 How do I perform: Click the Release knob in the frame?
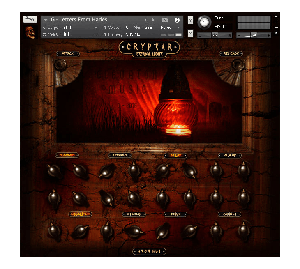237,64
